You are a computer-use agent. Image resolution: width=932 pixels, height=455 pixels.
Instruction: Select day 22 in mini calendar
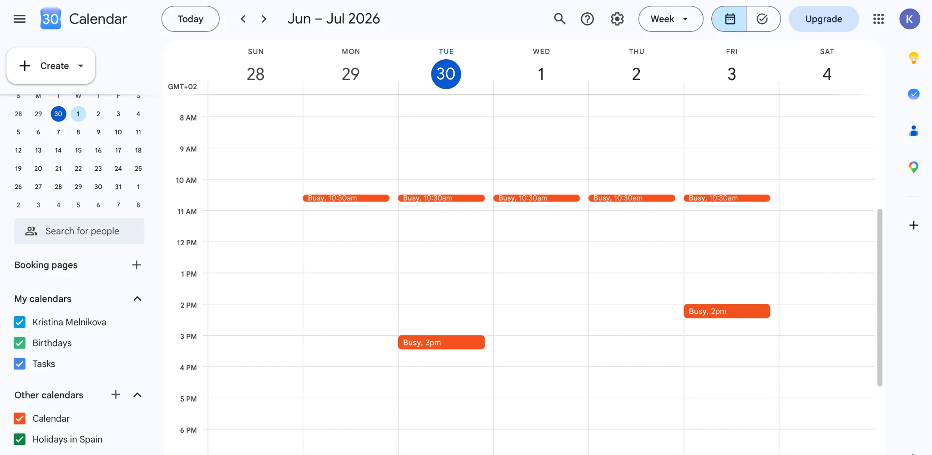[x=78, y=168]
